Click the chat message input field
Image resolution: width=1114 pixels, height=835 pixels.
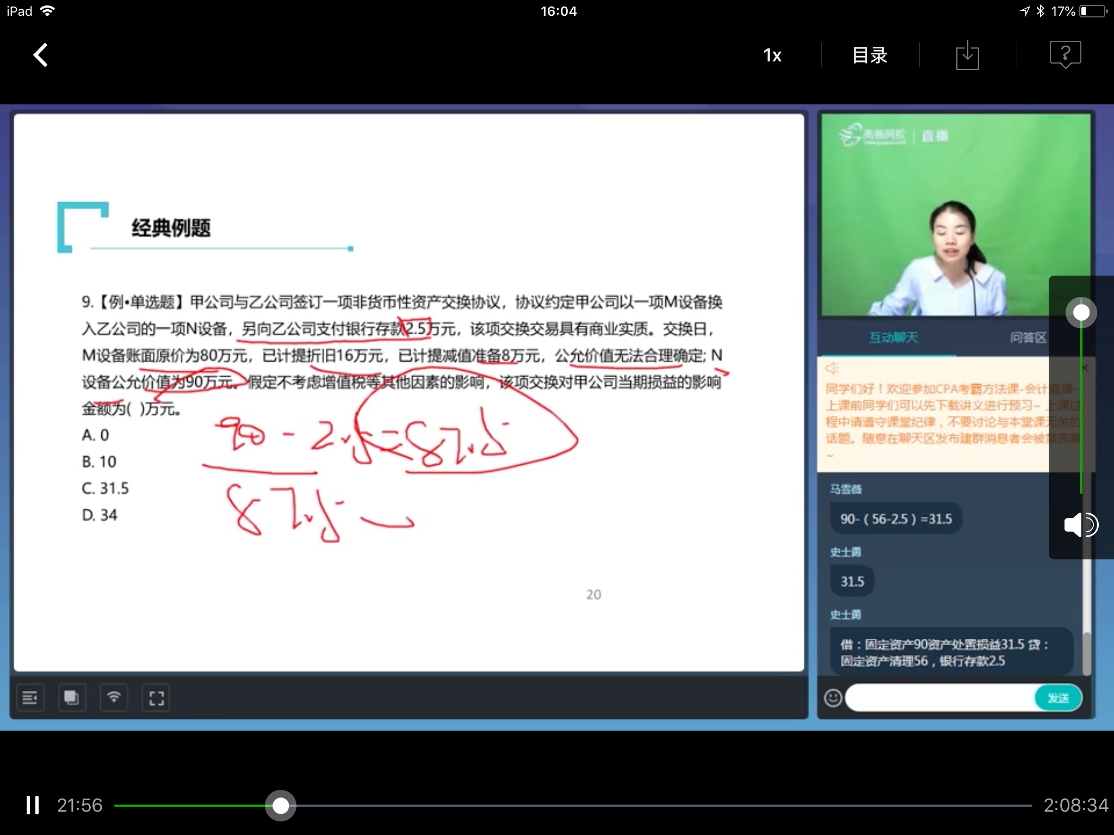(x=936, y=697)
